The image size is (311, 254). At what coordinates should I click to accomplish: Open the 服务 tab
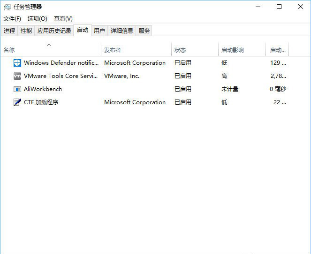click(144, 31)
